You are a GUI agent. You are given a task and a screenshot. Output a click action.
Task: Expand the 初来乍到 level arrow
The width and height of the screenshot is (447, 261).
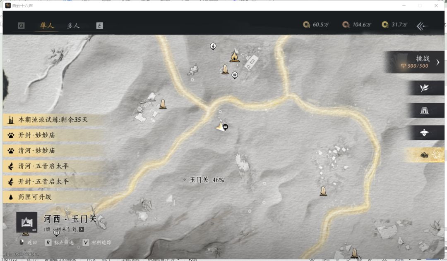point(82,229)
